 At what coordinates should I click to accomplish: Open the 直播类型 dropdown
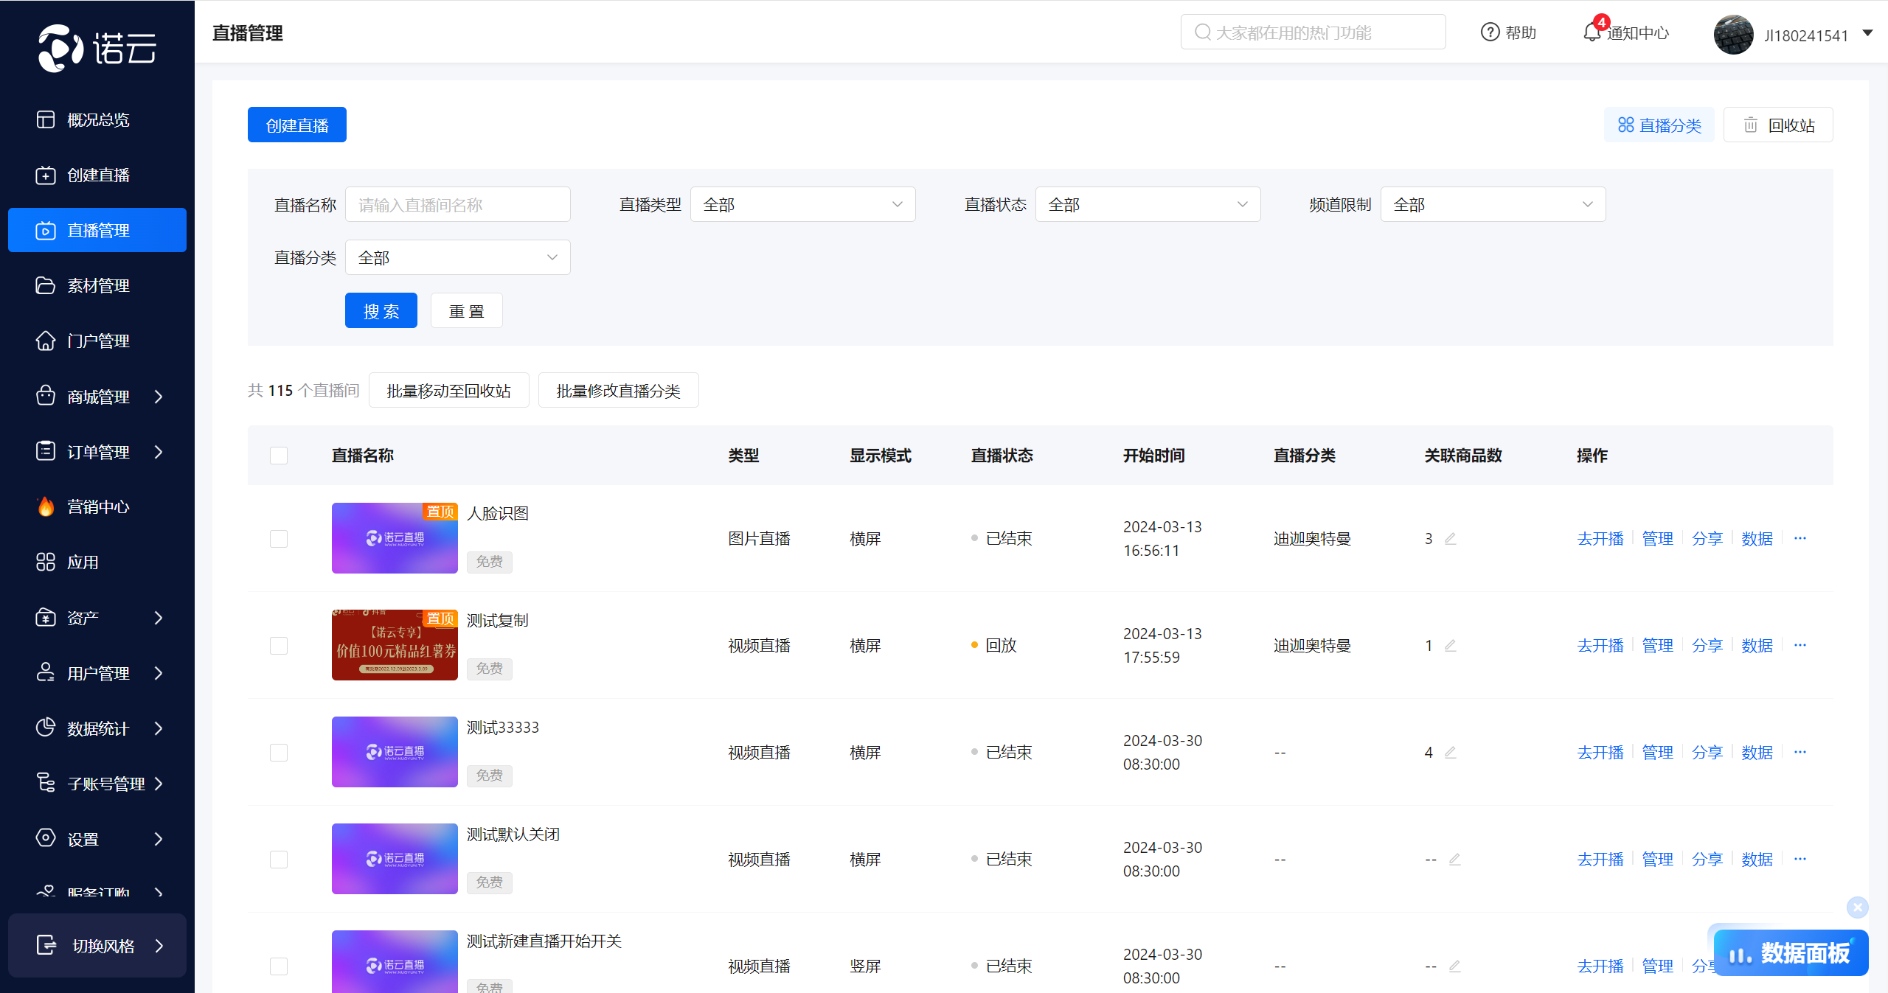tap(802, 204)
